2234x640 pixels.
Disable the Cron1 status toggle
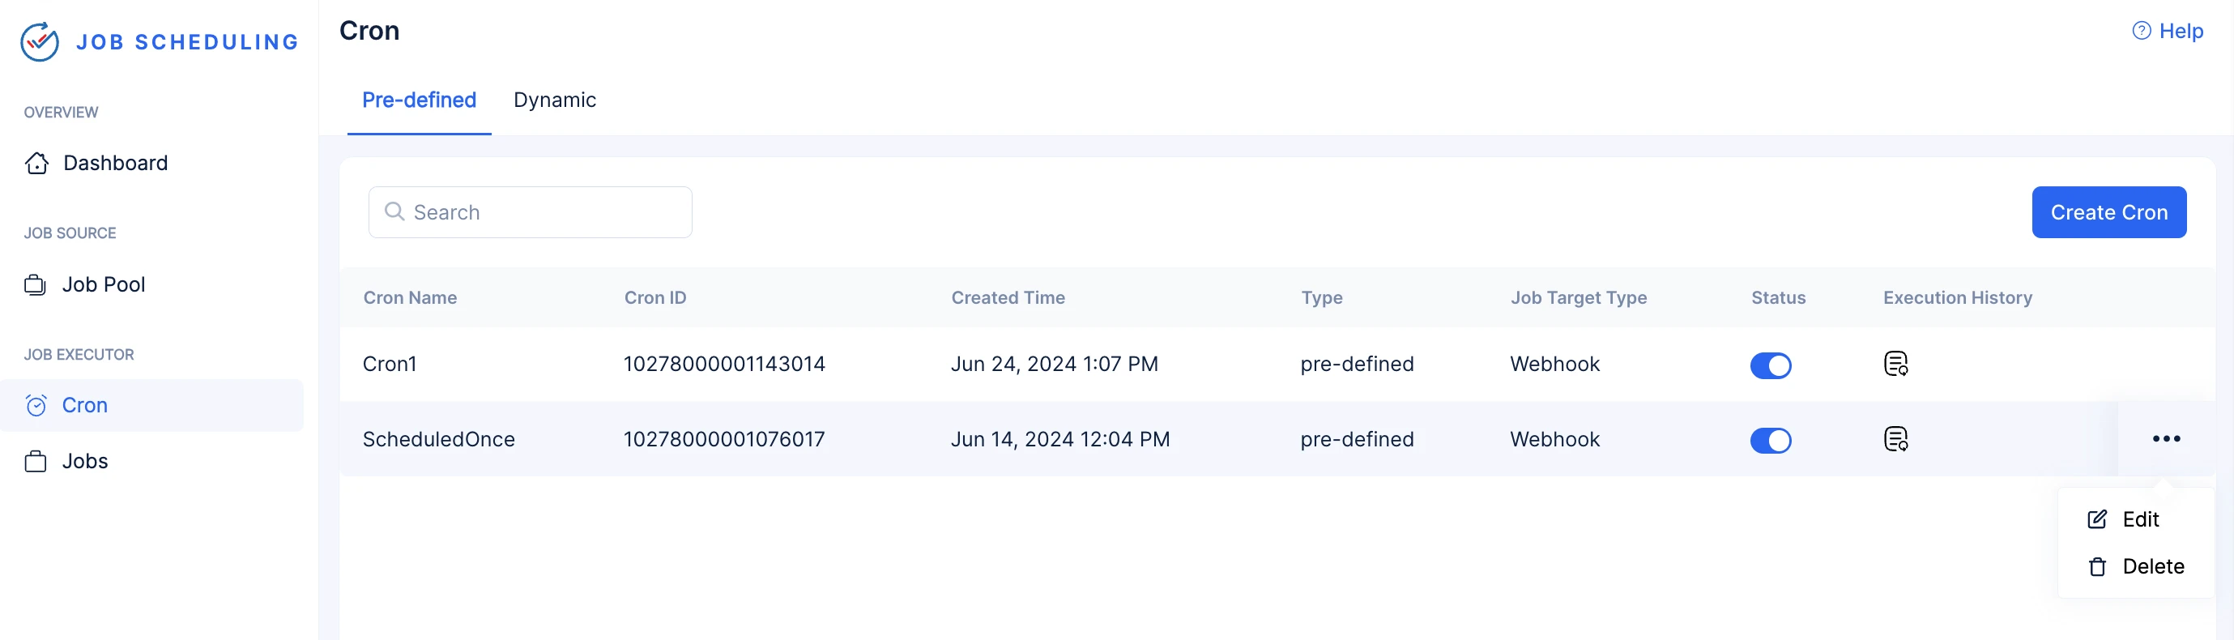(1770, 365)
